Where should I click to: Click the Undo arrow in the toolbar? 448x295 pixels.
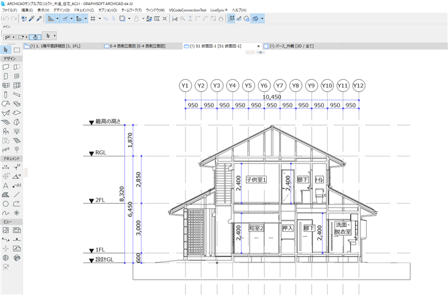[5, 19]
